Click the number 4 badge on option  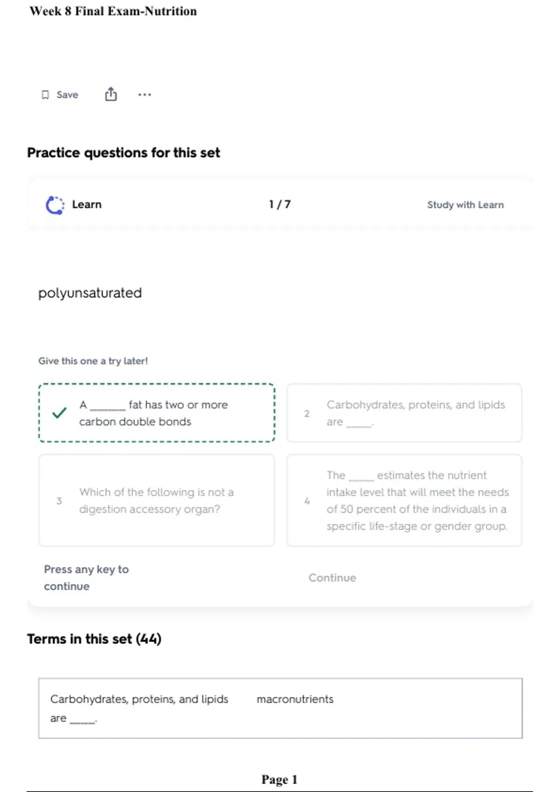tap(307, 501)
